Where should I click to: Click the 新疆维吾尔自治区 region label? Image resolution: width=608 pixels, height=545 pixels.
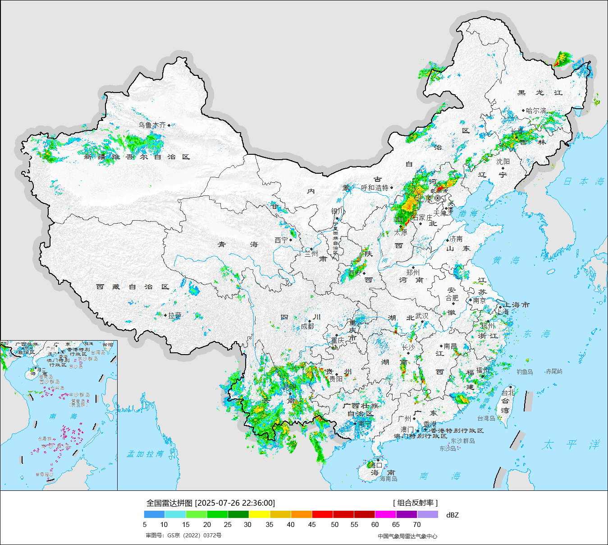(x=137, y=157)
